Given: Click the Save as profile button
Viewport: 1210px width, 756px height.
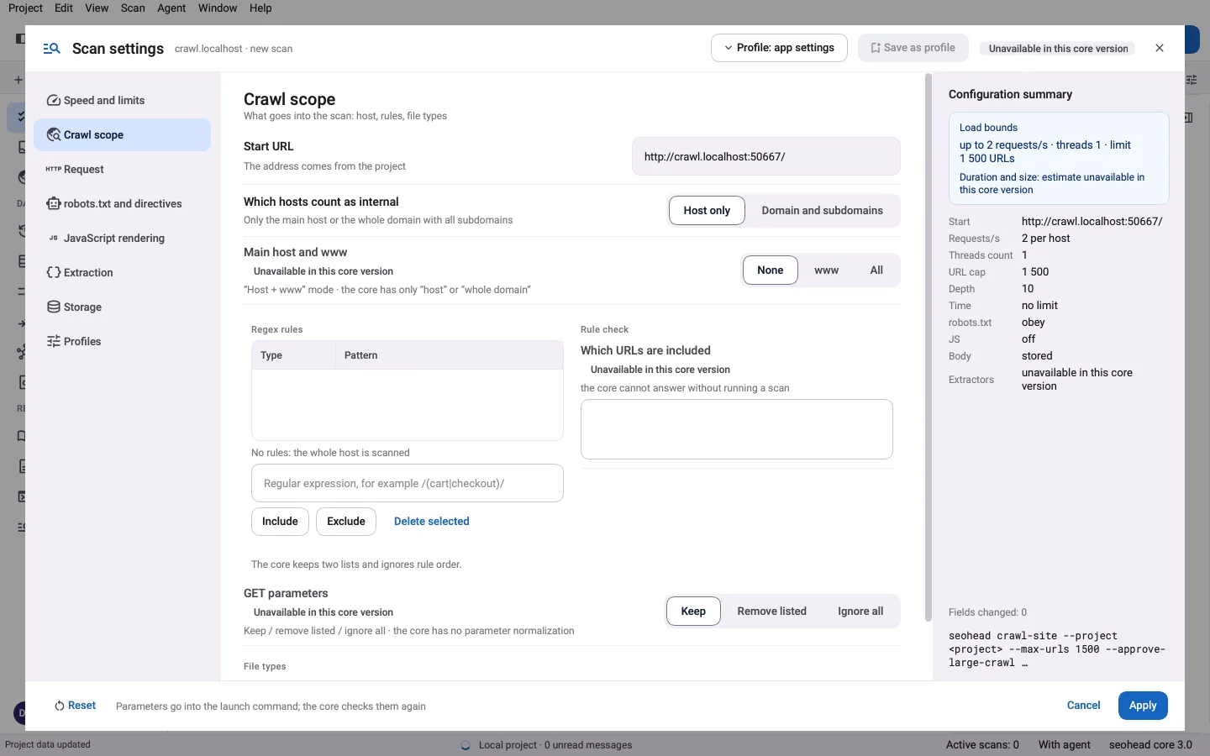Looking at the screenshot, I should tap(913, 48).
